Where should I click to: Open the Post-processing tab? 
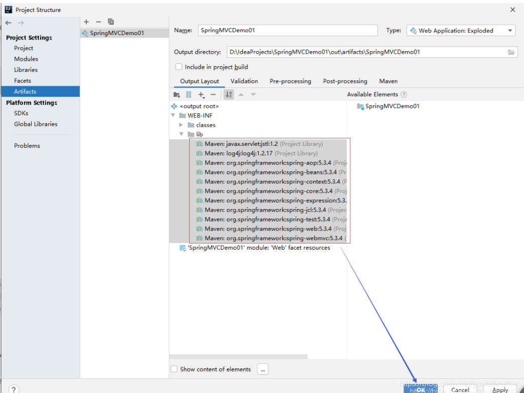pyautogui.click(x=345, y=81)
